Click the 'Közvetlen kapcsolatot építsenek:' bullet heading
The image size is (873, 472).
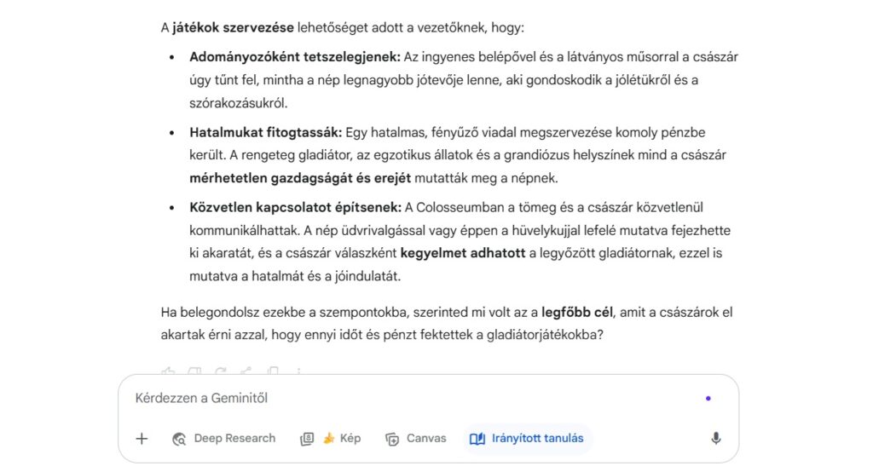[296, 208]
